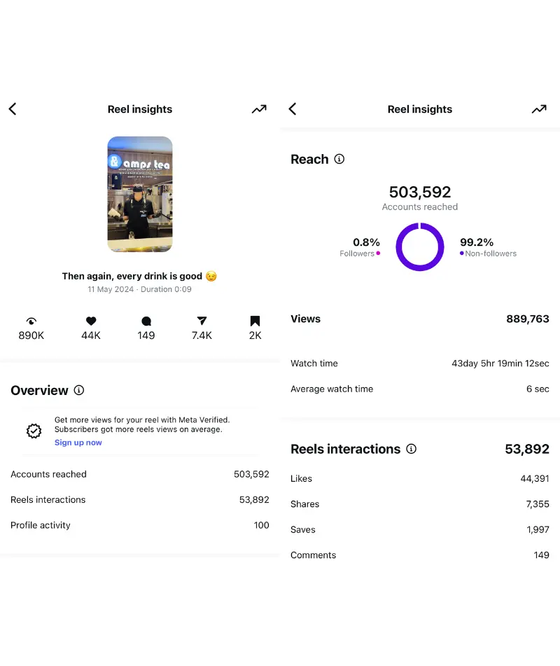560x666 pixels.
Task: Tap the comment bubble icon above 149
Action: coord(146,321)
